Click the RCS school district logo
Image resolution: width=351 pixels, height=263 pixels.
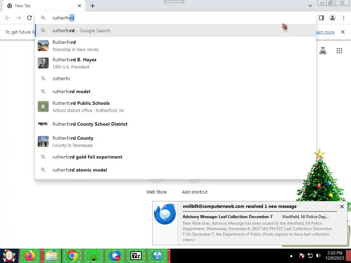[x=43, y=124]
